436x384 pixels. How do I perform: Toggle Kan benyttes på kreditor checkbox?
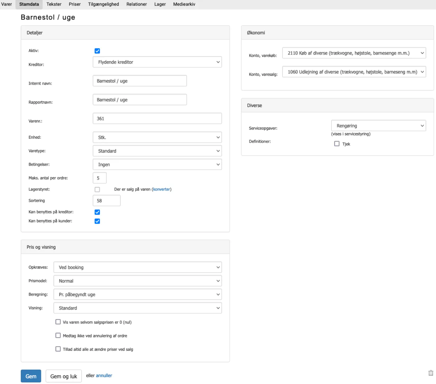97,212
